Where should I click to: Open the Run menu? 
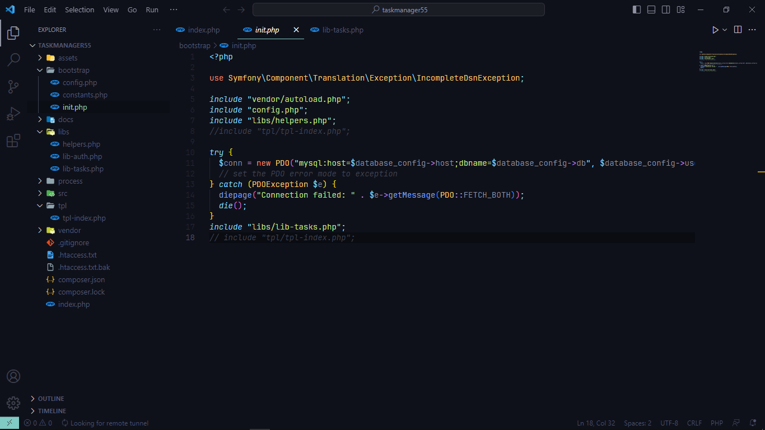click(152, 10)
